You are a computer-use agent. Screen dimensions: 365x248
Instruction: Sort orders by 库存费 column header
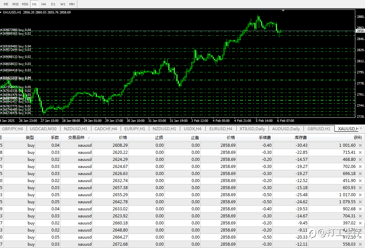coord(300,138)
